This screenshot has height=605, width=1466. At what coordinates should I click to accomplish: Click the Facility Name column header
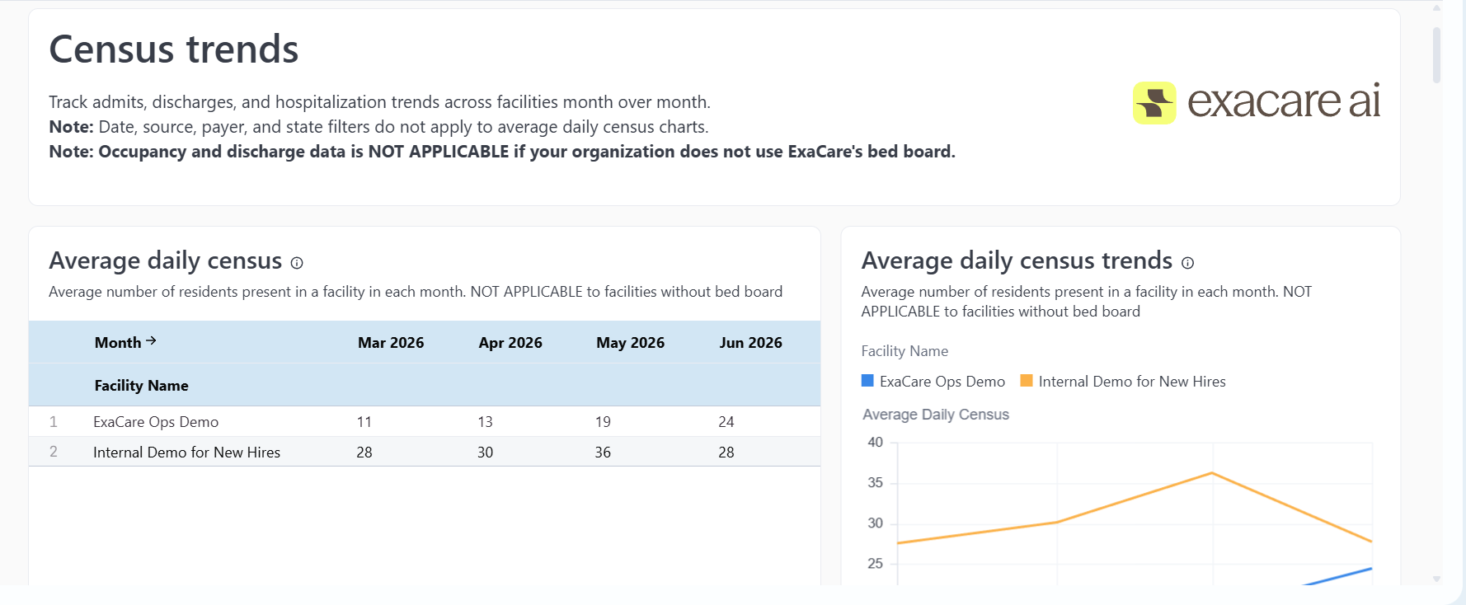tap(142, 386)
